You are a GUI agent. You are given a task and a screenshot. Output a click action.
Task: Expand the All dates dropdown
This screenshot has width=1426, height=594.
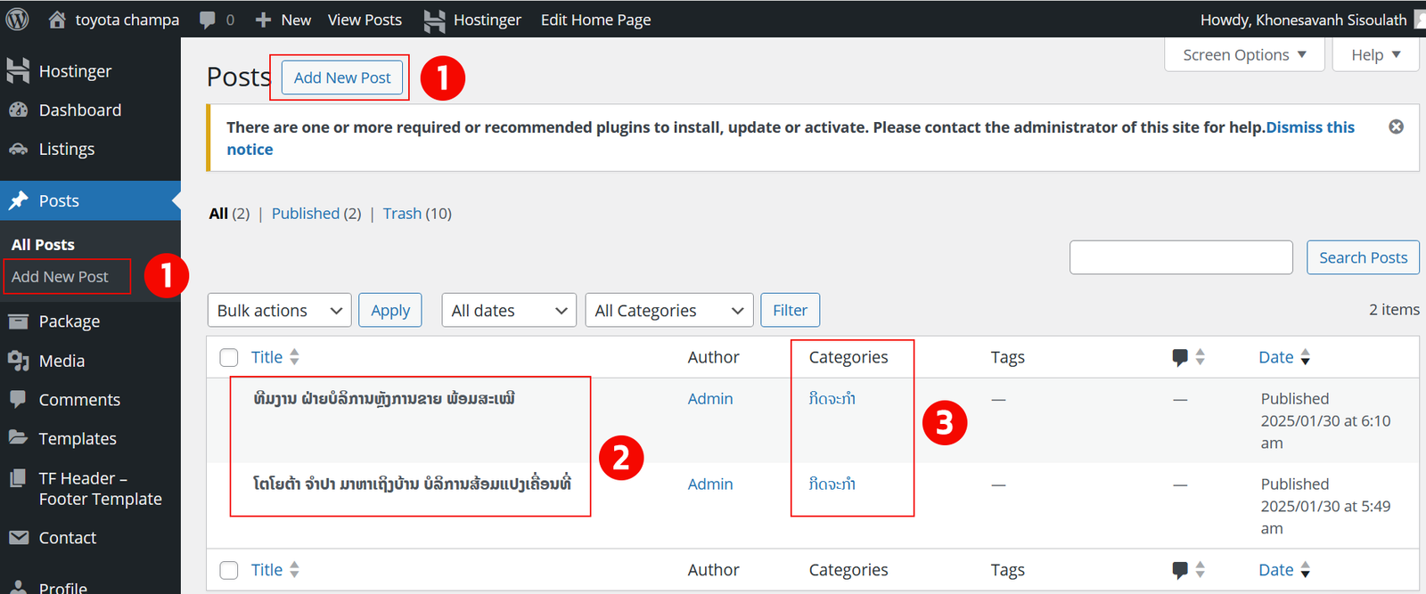point(509,311)
